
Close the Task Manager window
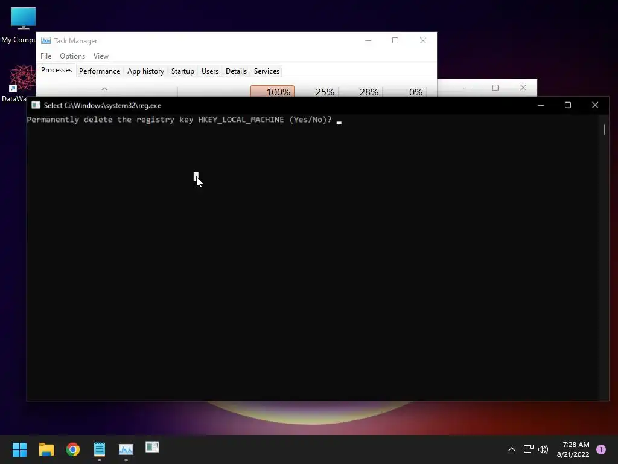423,40
